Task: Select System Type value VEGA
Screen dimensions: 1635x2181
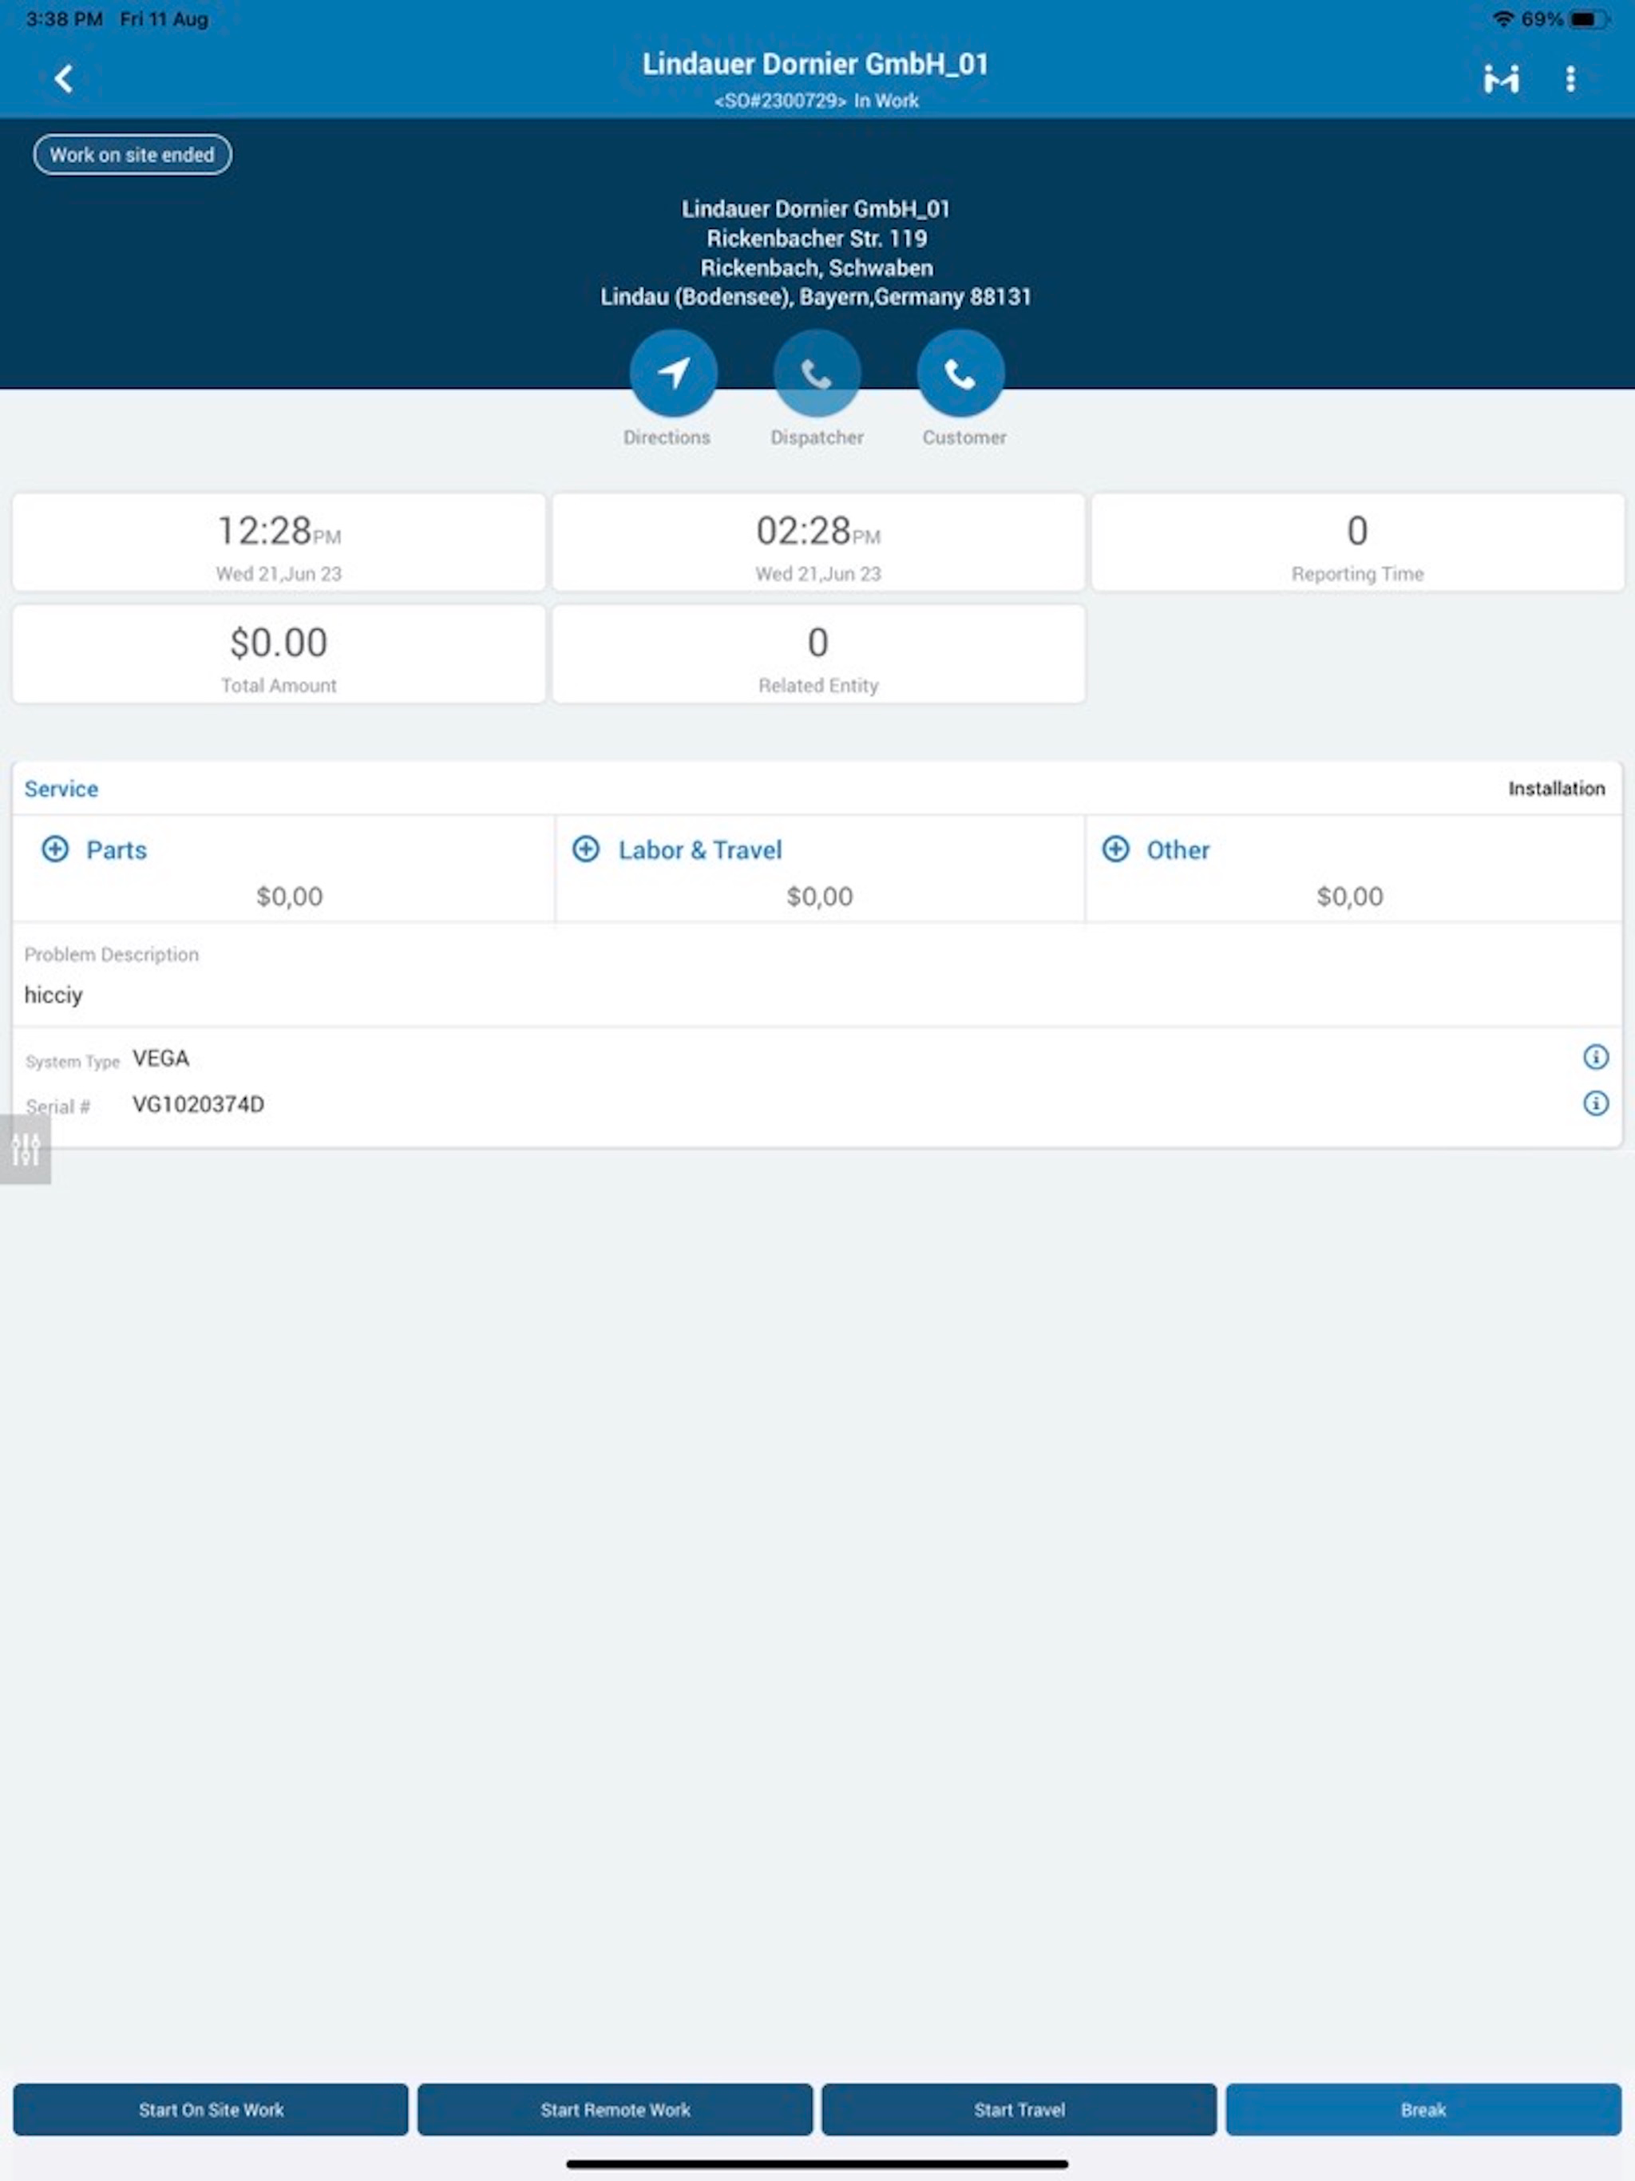Action: click(x=160, y=1058)
